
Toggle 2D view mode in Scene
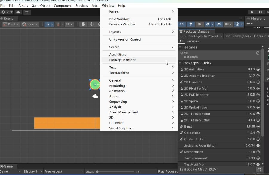click(x=182, y=24)
